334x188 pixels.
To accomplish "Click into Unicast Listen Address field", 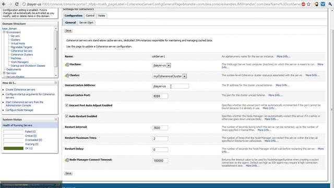I will click(171, 86).
